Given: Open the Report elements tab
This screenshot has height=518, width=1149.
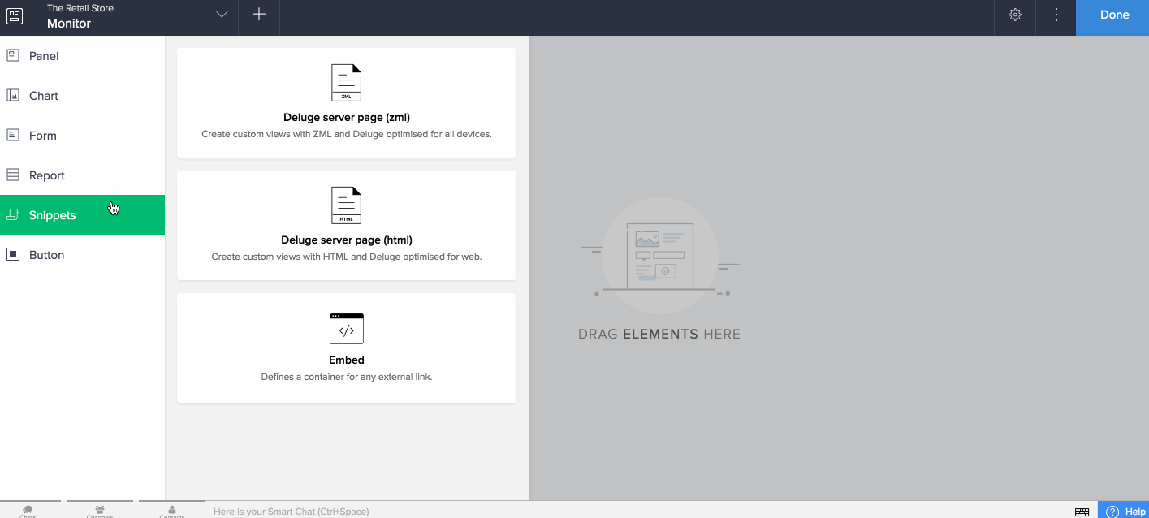Looking at the screenshot, I should point(46,175).
